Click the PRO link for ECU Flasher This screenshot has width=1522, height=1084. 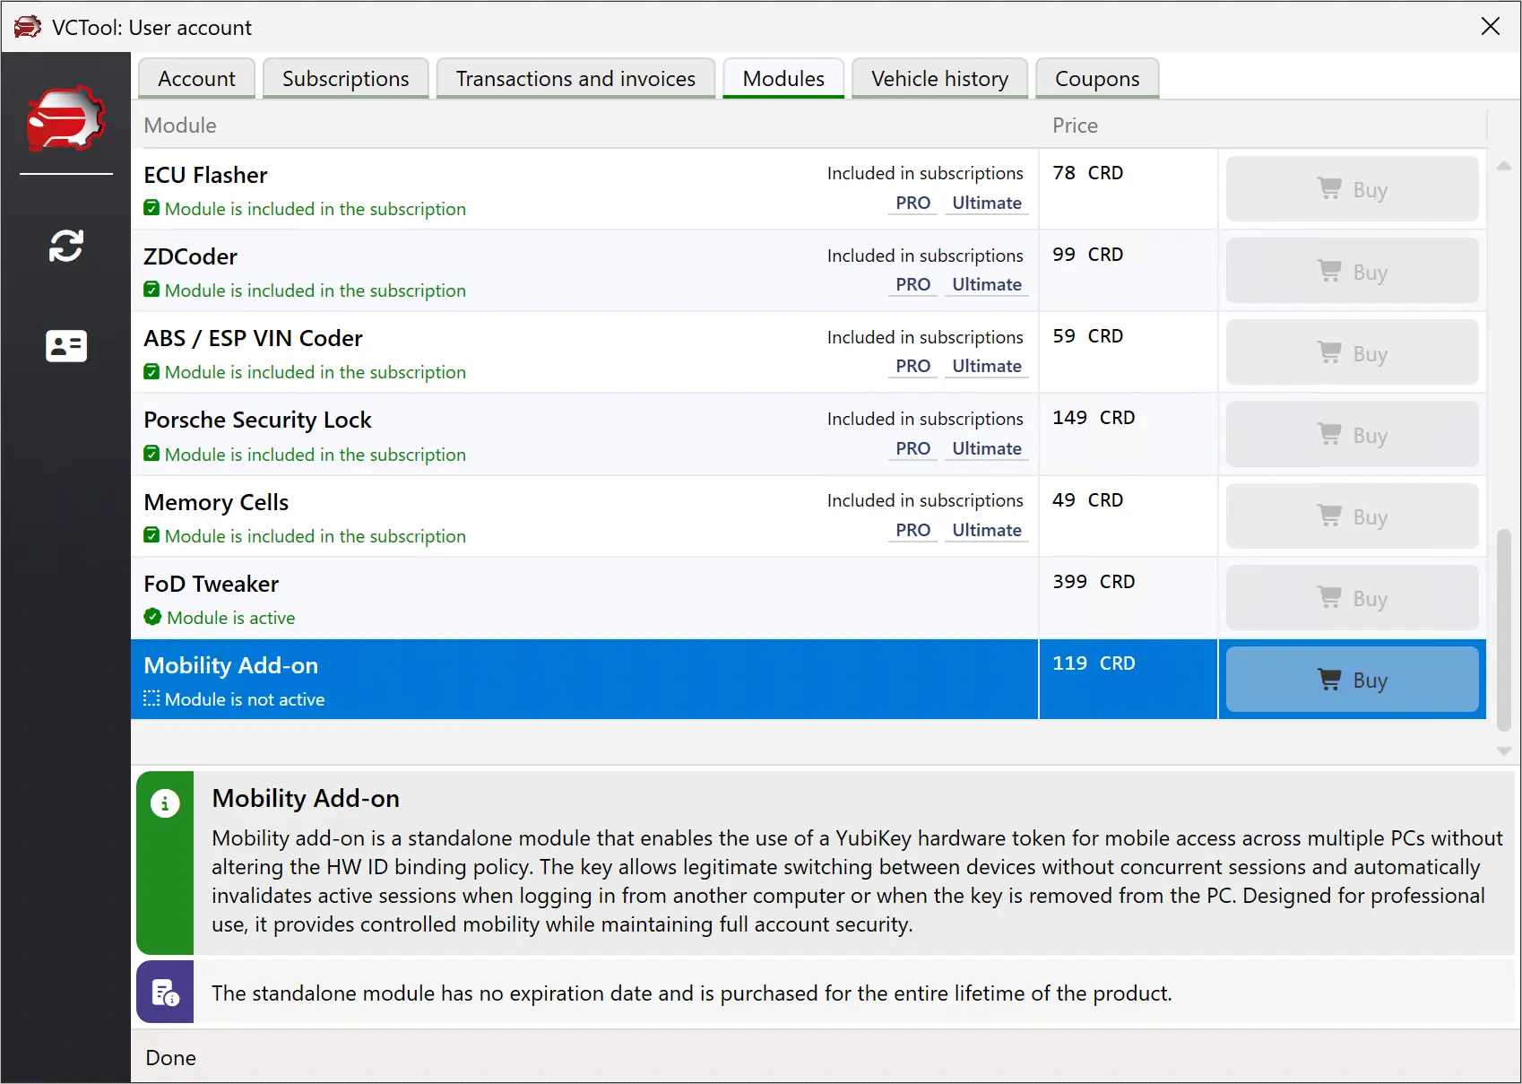(912, 203)
